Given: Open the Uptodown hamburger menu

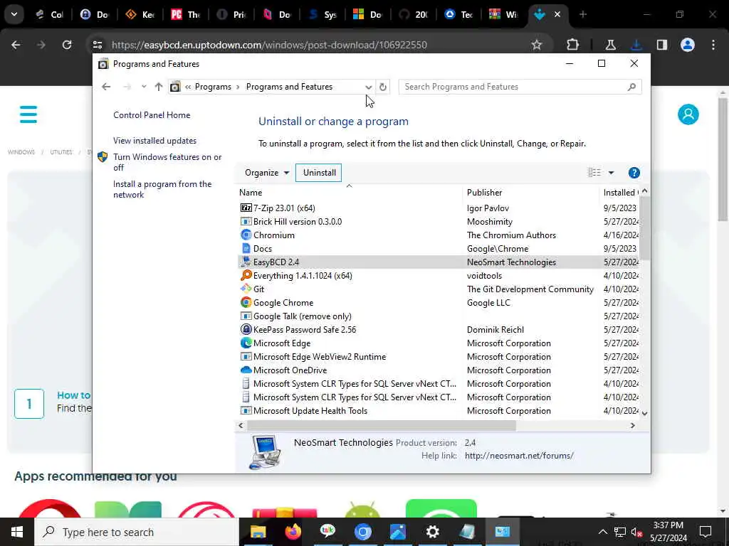Looking at the screenshot, I should tap(28, 114).
